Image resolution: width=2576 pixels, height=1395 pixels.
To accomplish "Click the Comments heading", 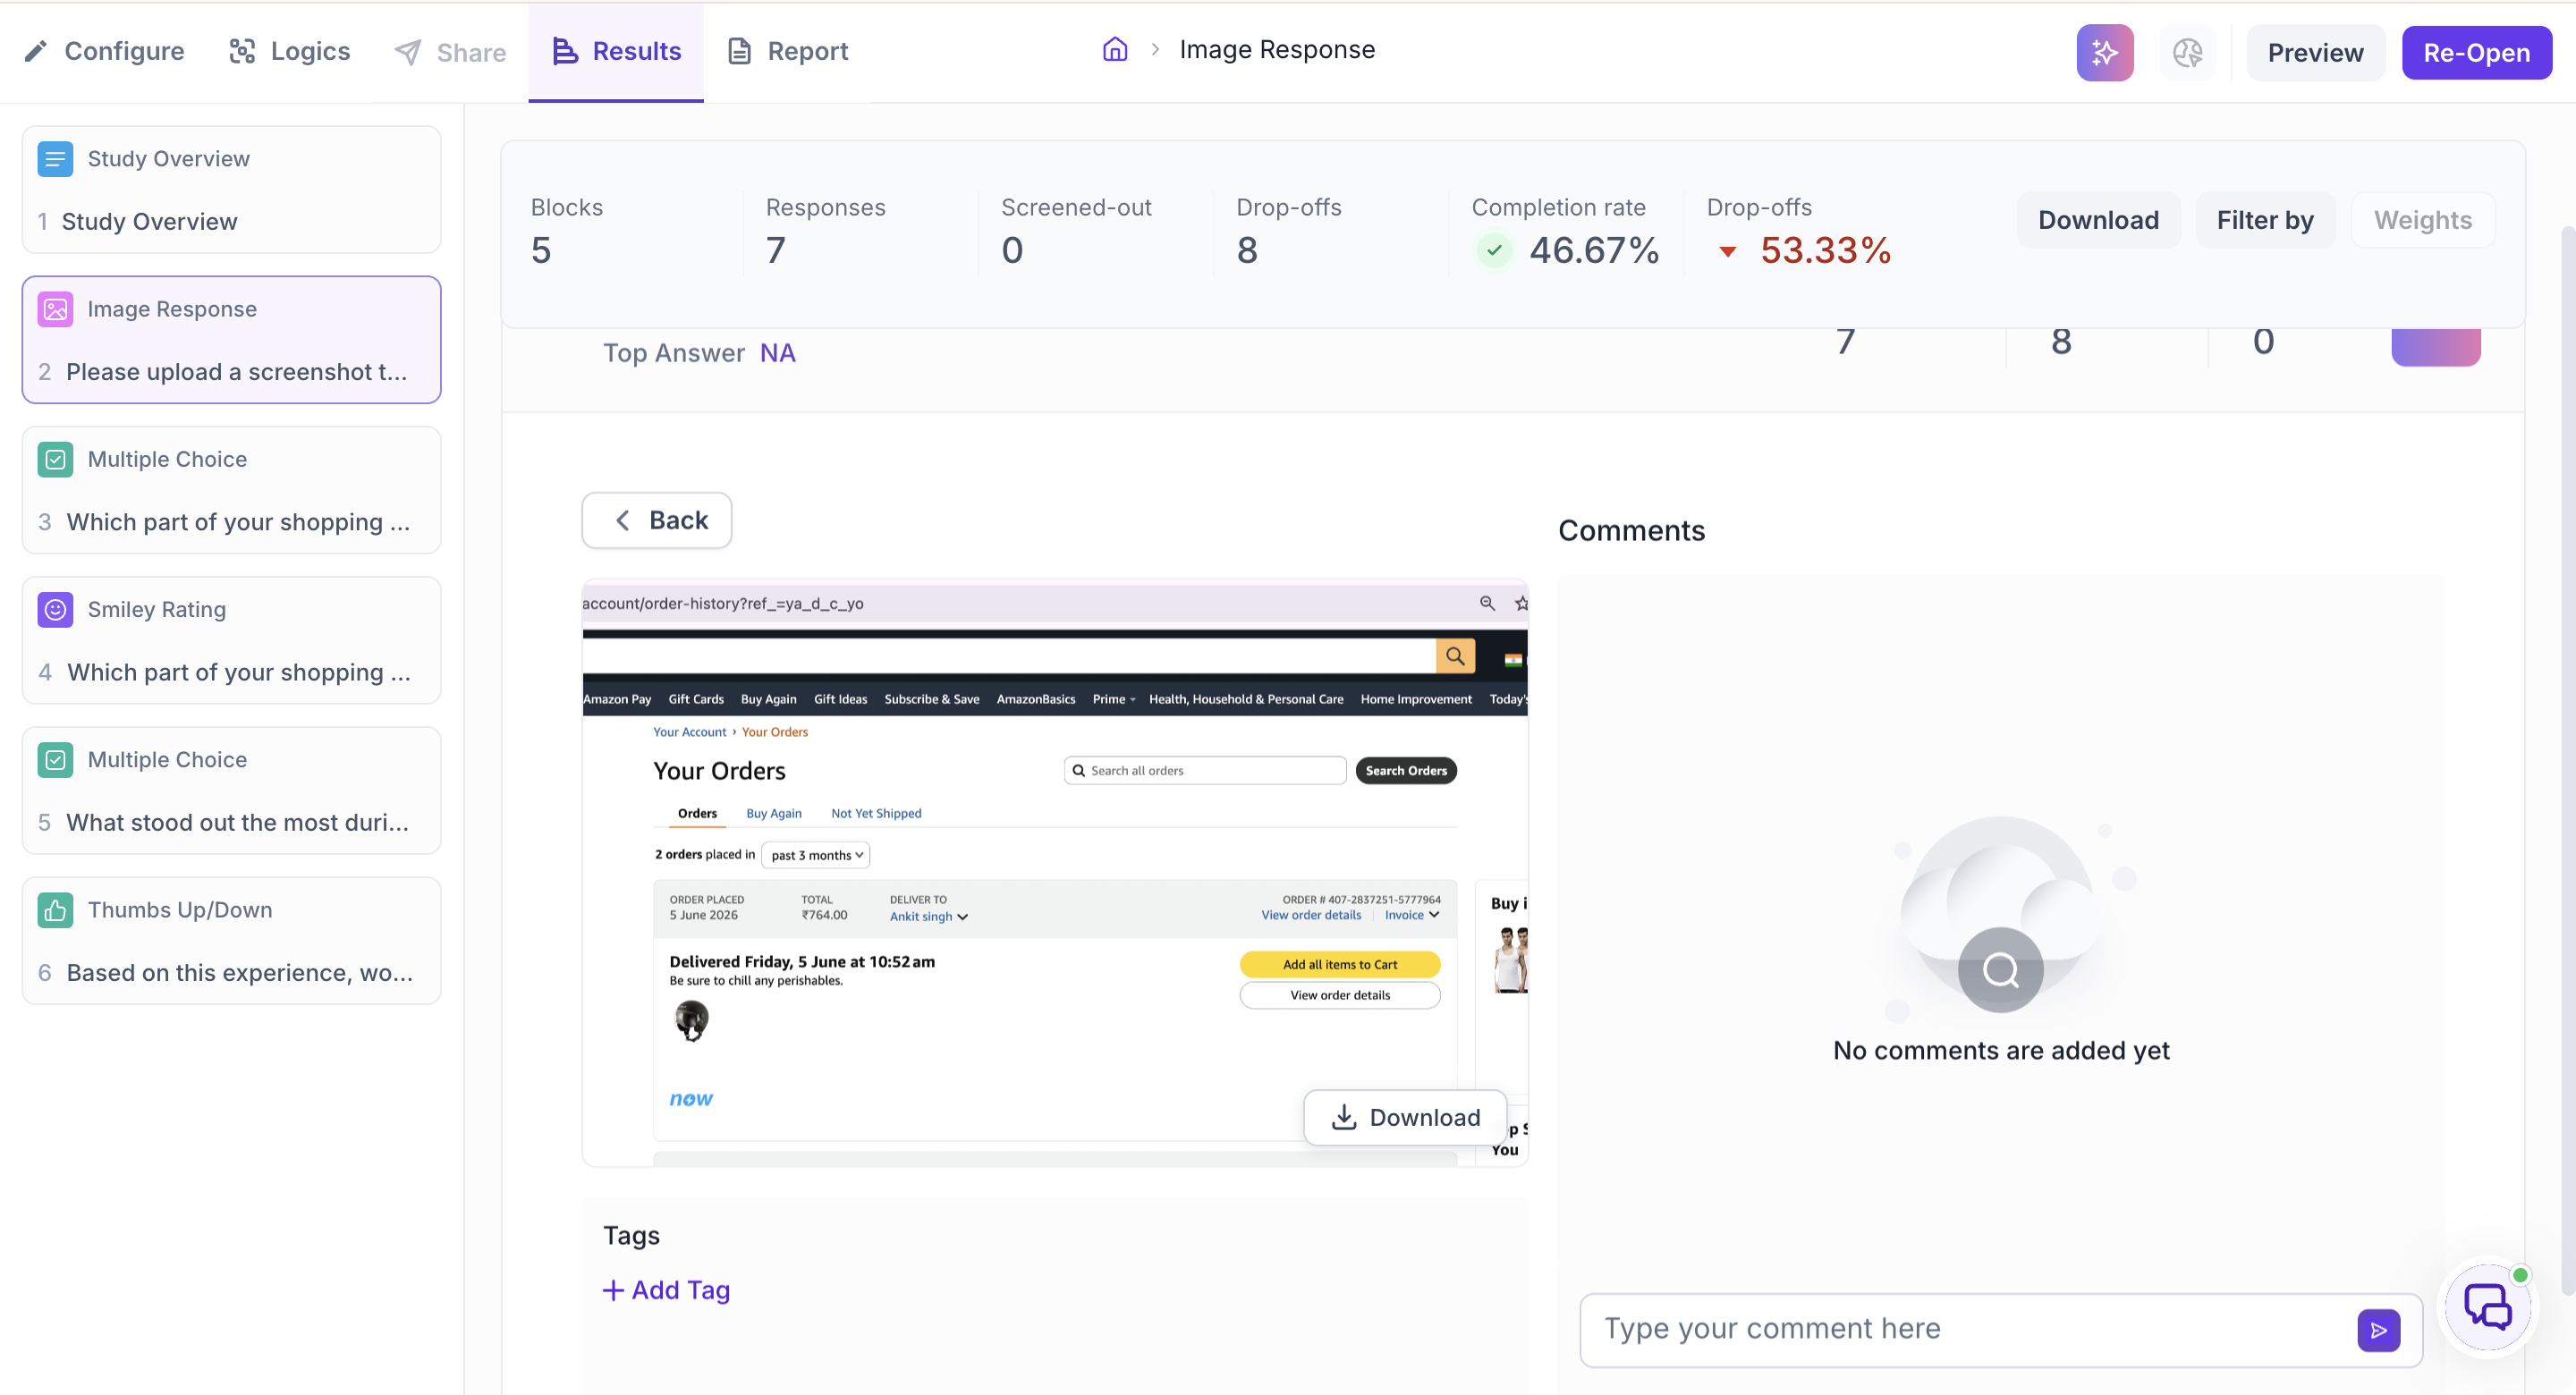I will (1631, 530).
